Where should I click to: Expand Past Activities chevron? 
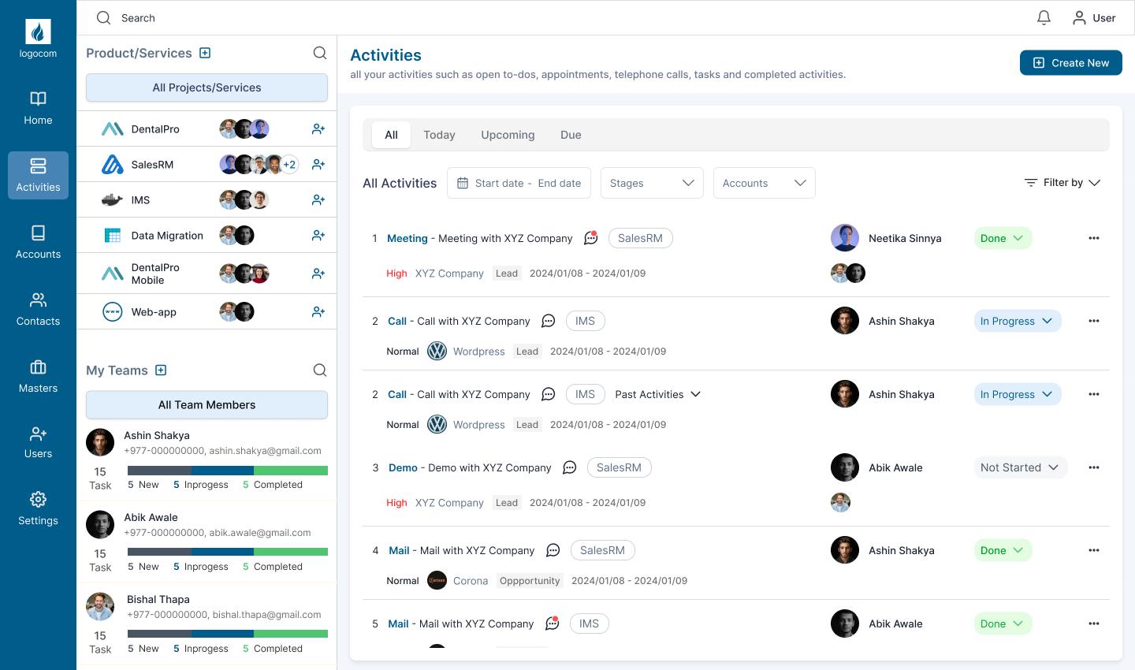point(695,394)
